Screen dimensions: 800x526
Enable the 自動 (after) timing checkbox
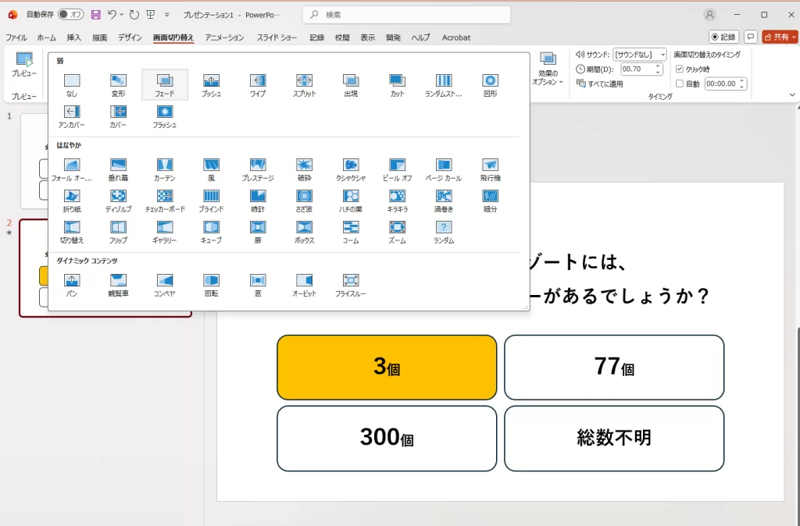[x=679, y=83]
